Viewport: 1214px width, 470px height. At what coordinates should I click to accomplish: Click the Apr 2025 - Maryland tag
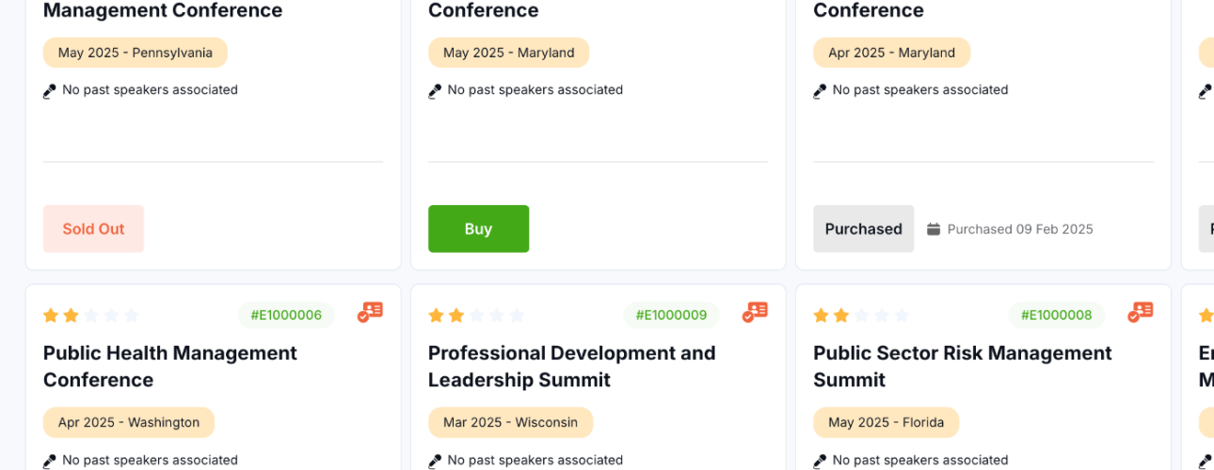click(891, 53)
